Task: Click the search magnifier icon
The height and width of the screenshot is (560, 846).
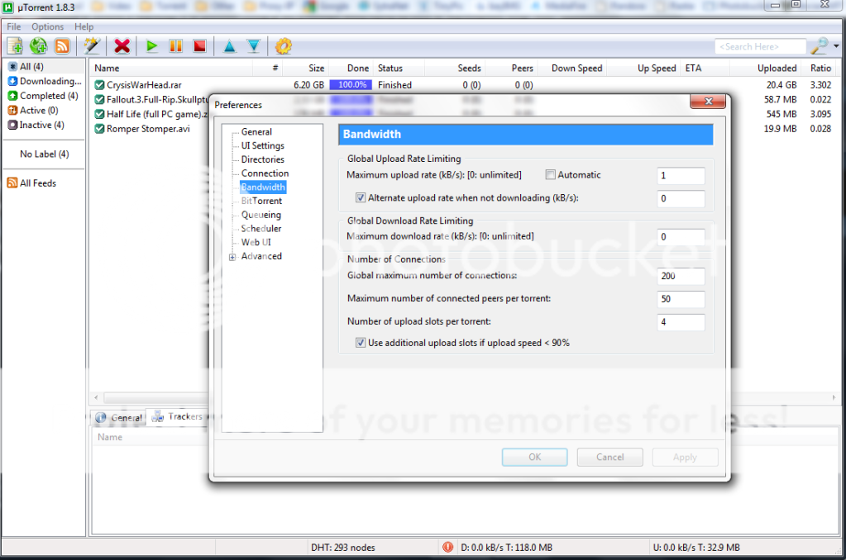Action: [x=820, y=46]
